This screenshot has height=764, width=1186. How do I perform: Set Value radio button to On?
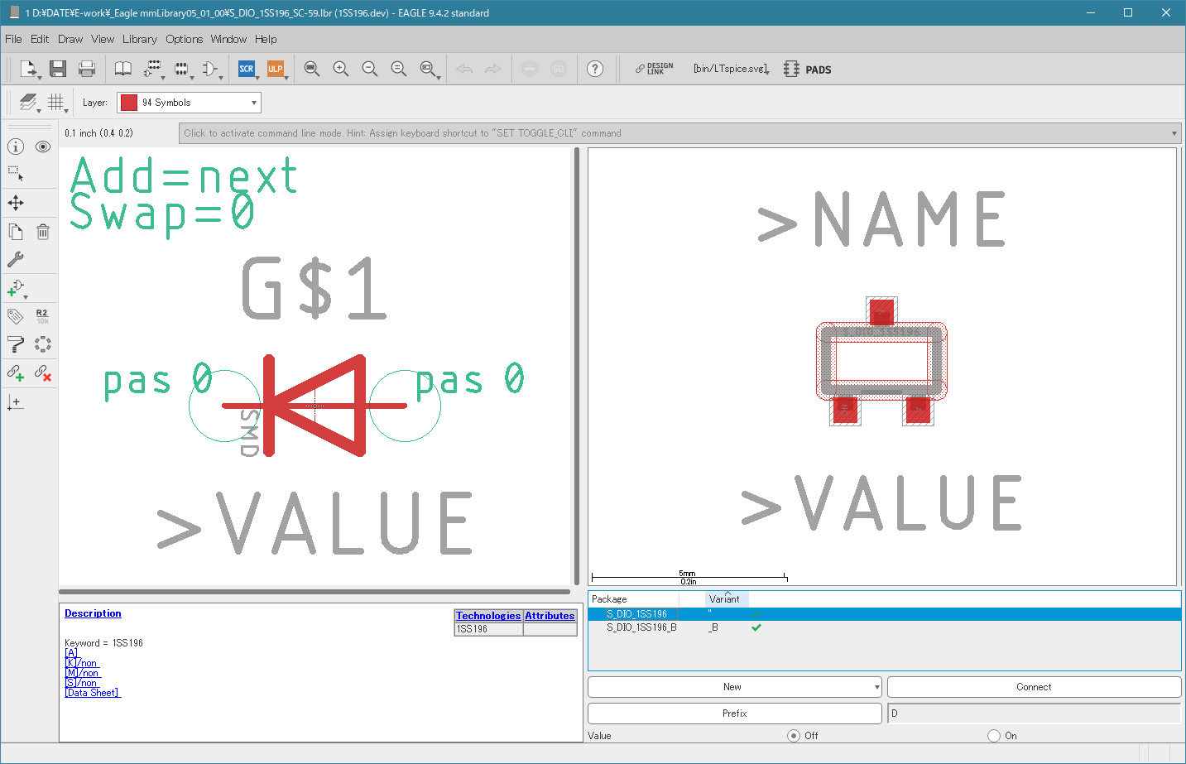(x=994, y=735)
